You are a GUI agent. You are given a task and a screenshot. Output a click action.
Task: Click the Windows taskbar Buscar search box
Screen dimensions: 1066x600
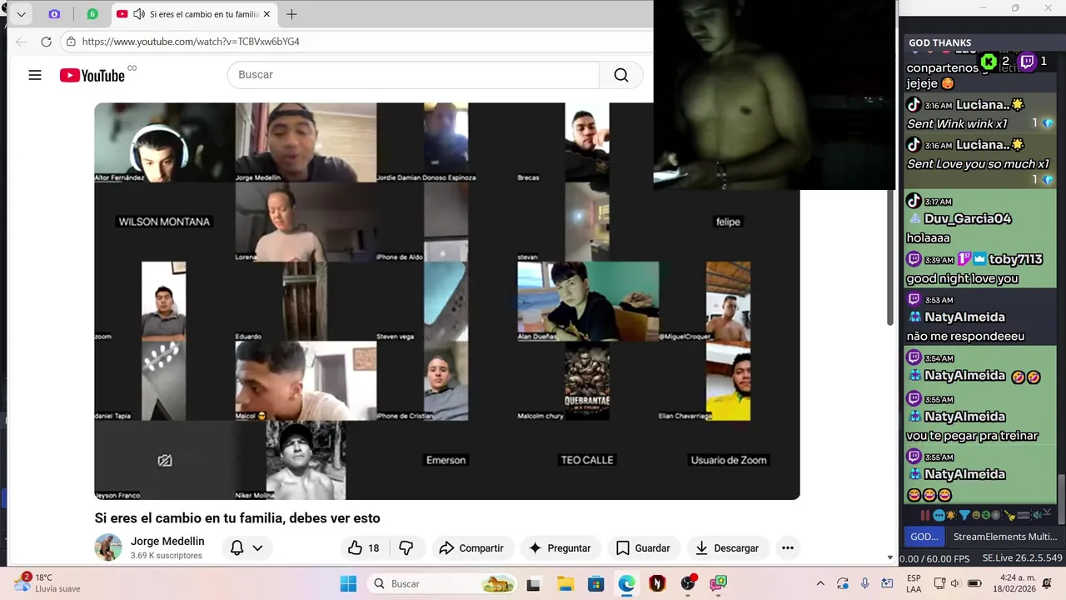444,583
